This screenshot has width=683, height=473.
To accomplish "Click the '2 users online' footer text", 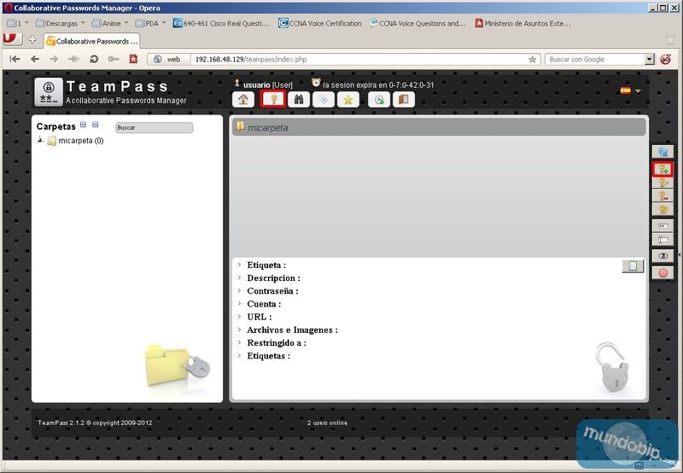I will click(327, 423).
